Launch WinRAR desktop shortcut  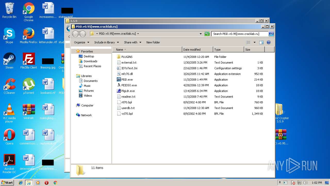(x=29, y=112)
